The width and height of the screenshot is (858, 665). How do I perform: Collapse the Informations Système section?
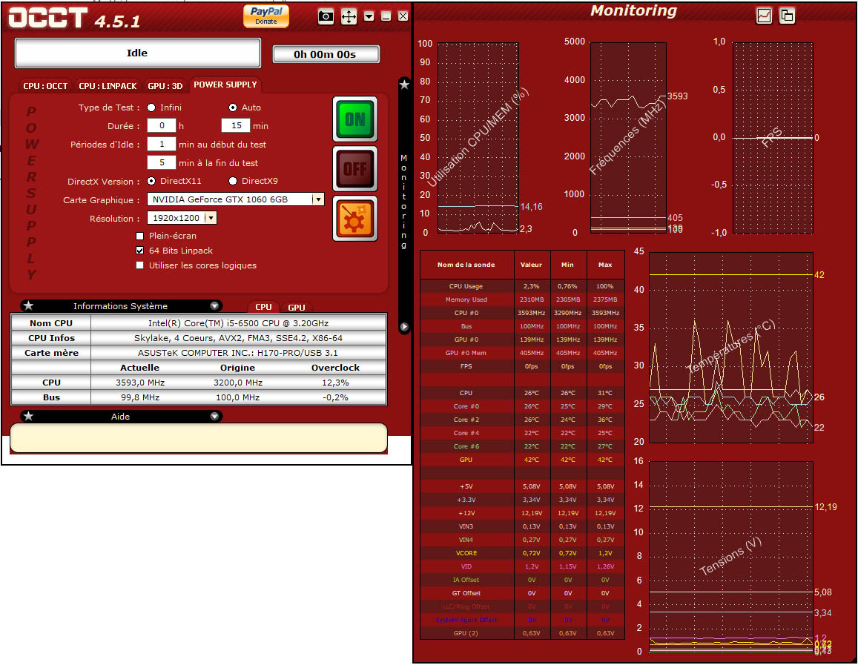(x=214, y=305)
